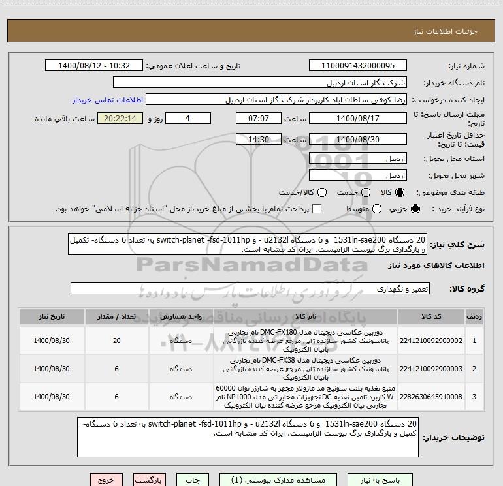Click row 1 need date 1400/08/30
Screen dimensions: 503x486
pyautogui.click(x=52, y=341)
